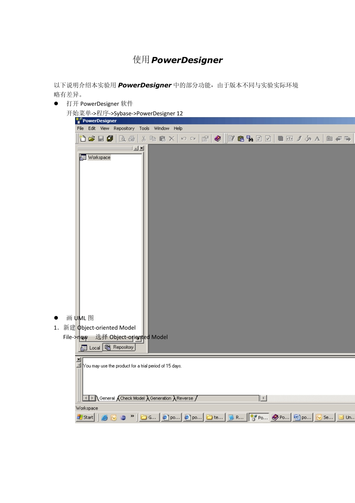Click the Cut scissors icon
Viewport: 355px width, 503px height.
(143, 138)
